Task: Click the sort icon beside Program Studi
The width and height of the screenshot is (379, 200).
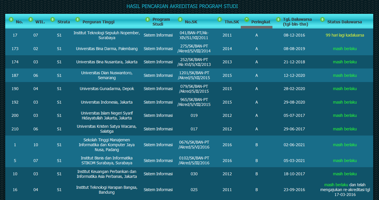Action: 147,19
